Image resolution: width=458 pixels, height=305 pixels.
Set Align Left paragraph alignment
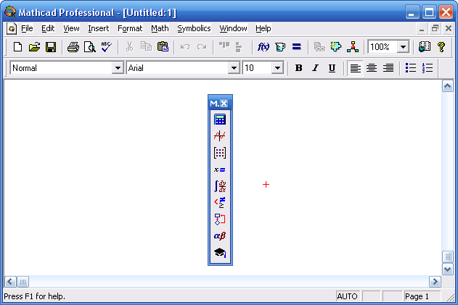point(355,68)
